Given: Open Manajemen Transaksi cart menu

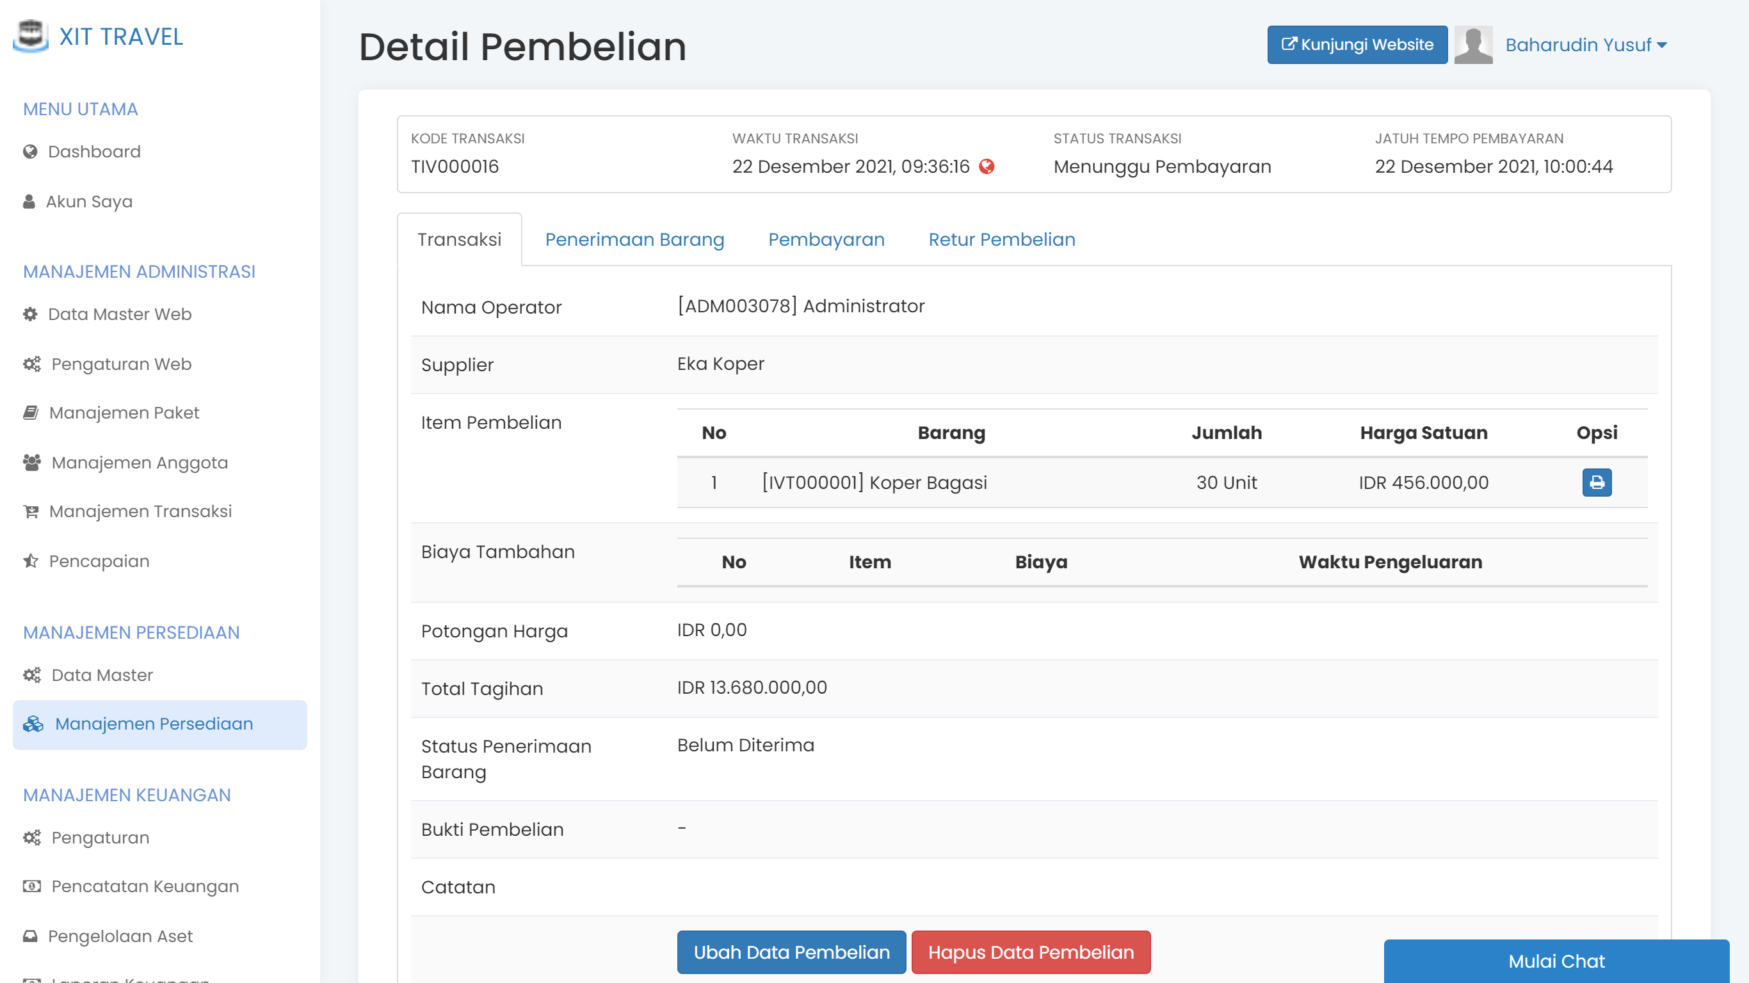Looking at the screenshot, I should click(140, 511).
